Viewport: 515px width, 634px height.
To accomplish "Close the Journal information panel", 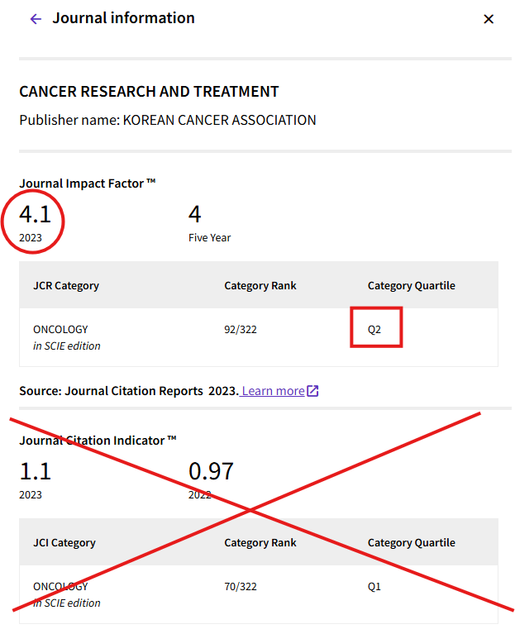I will coord(489,19).
